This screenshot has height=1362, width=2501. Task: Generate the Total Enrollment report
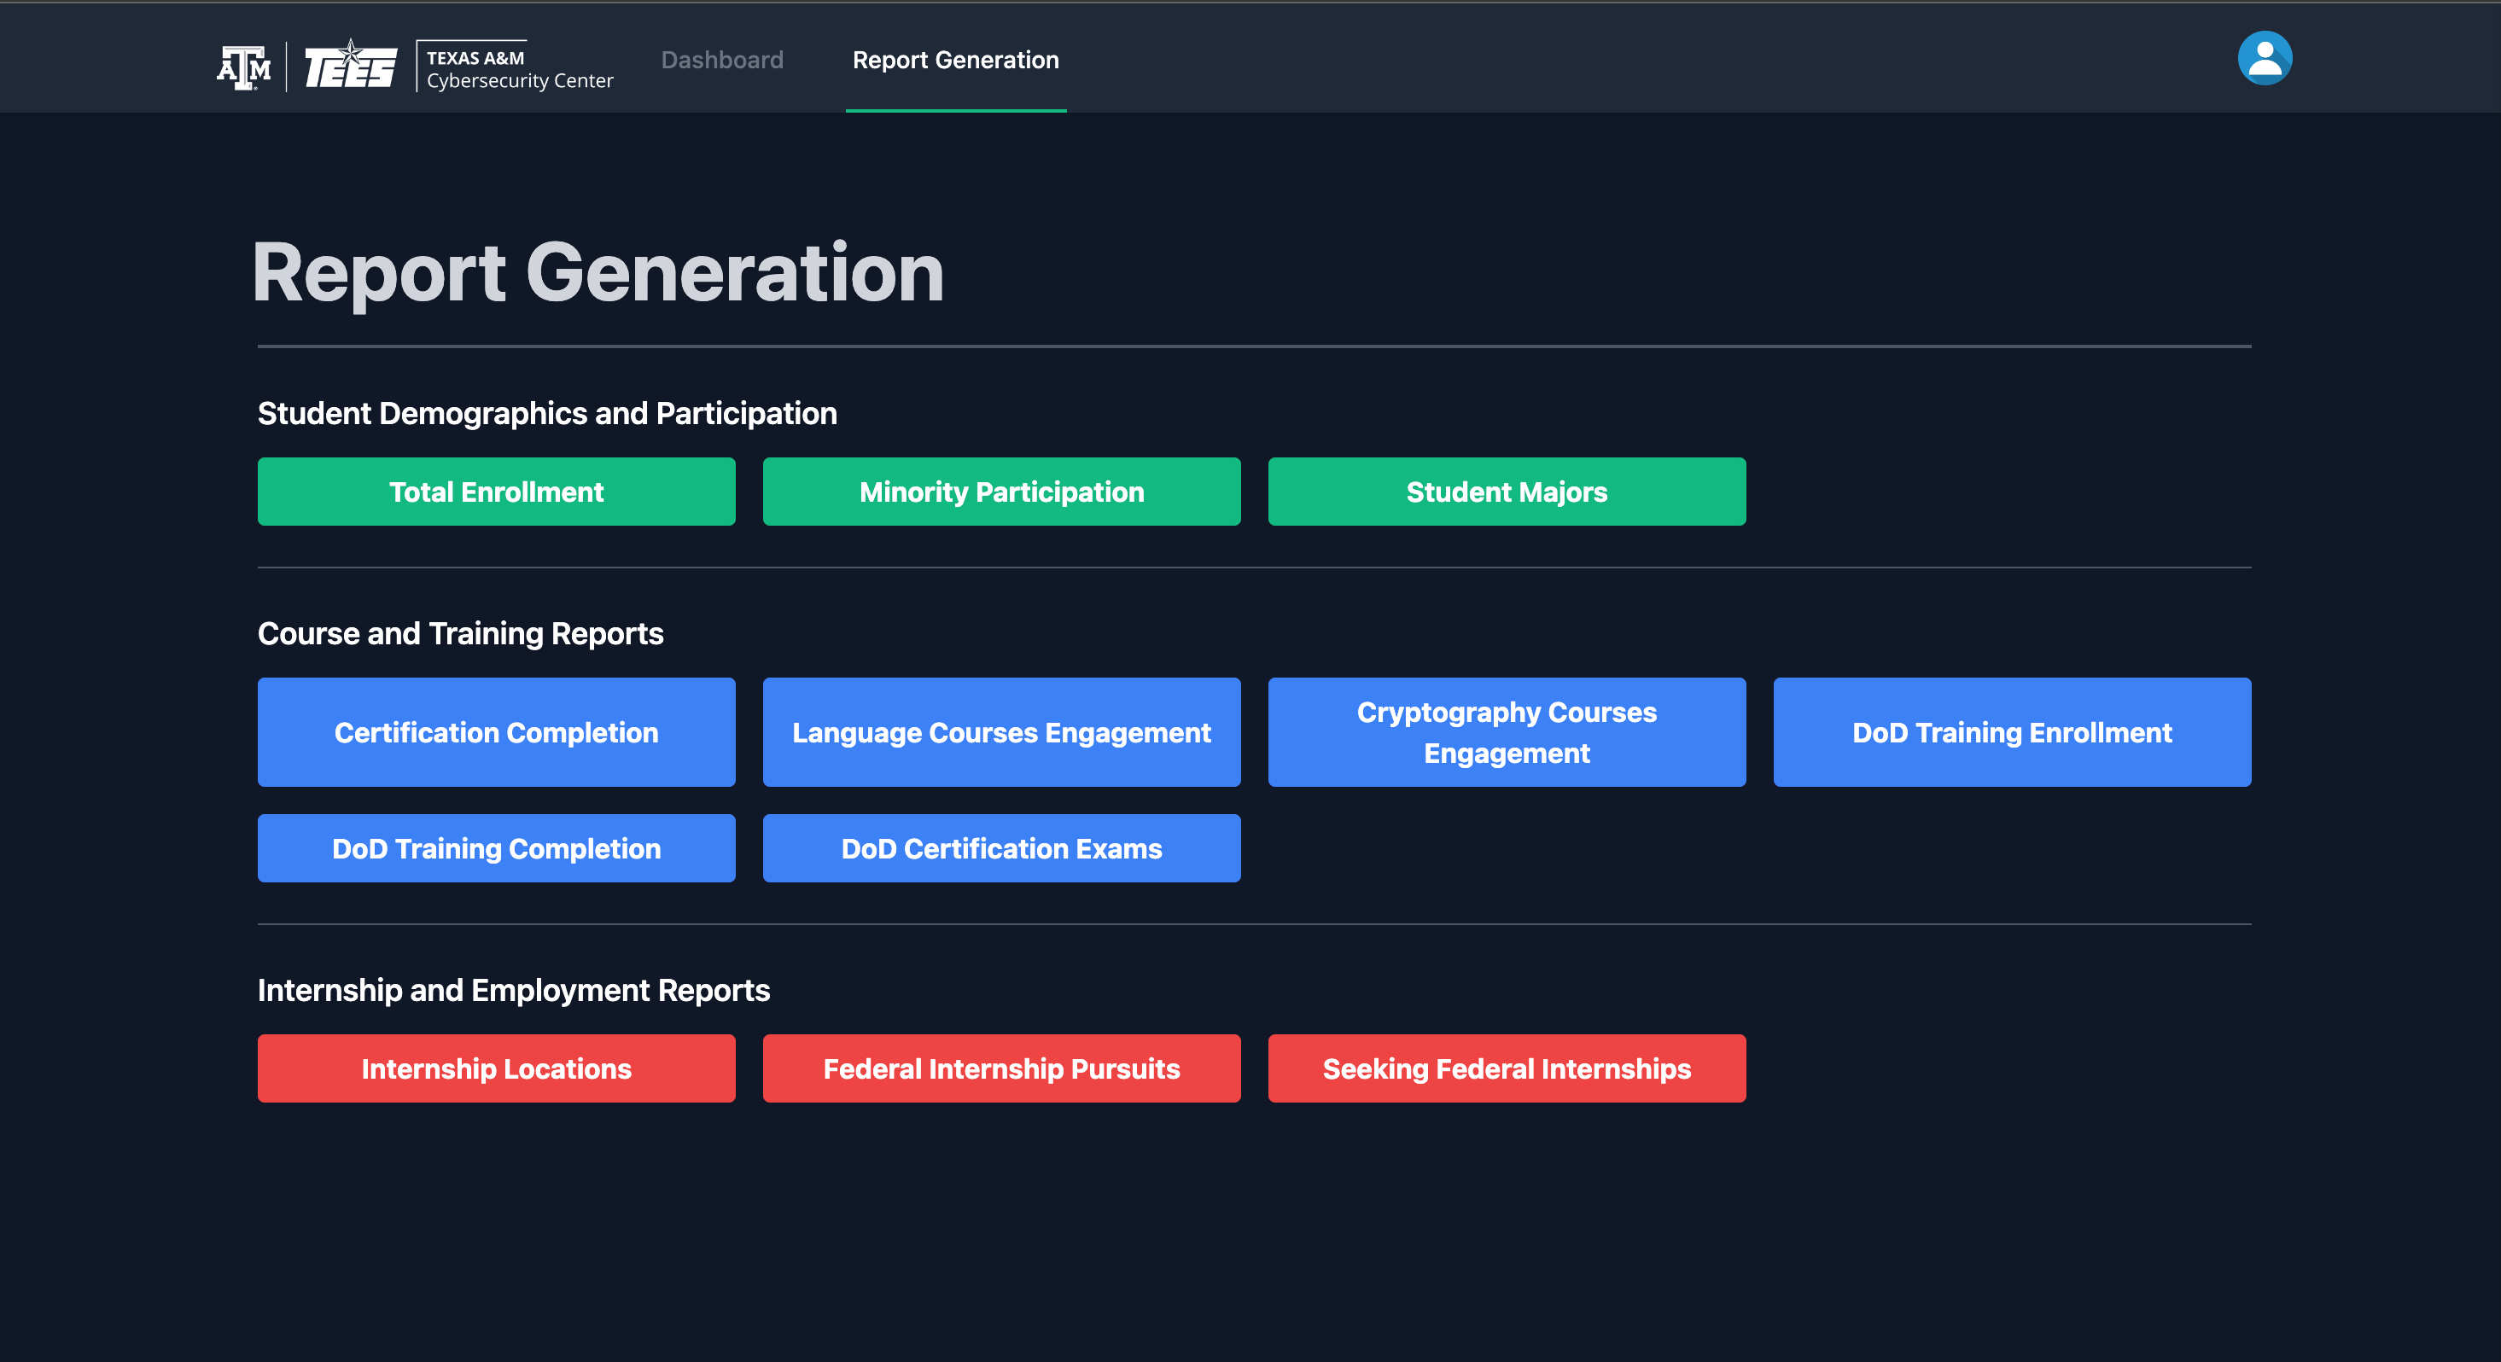[496, 492]
